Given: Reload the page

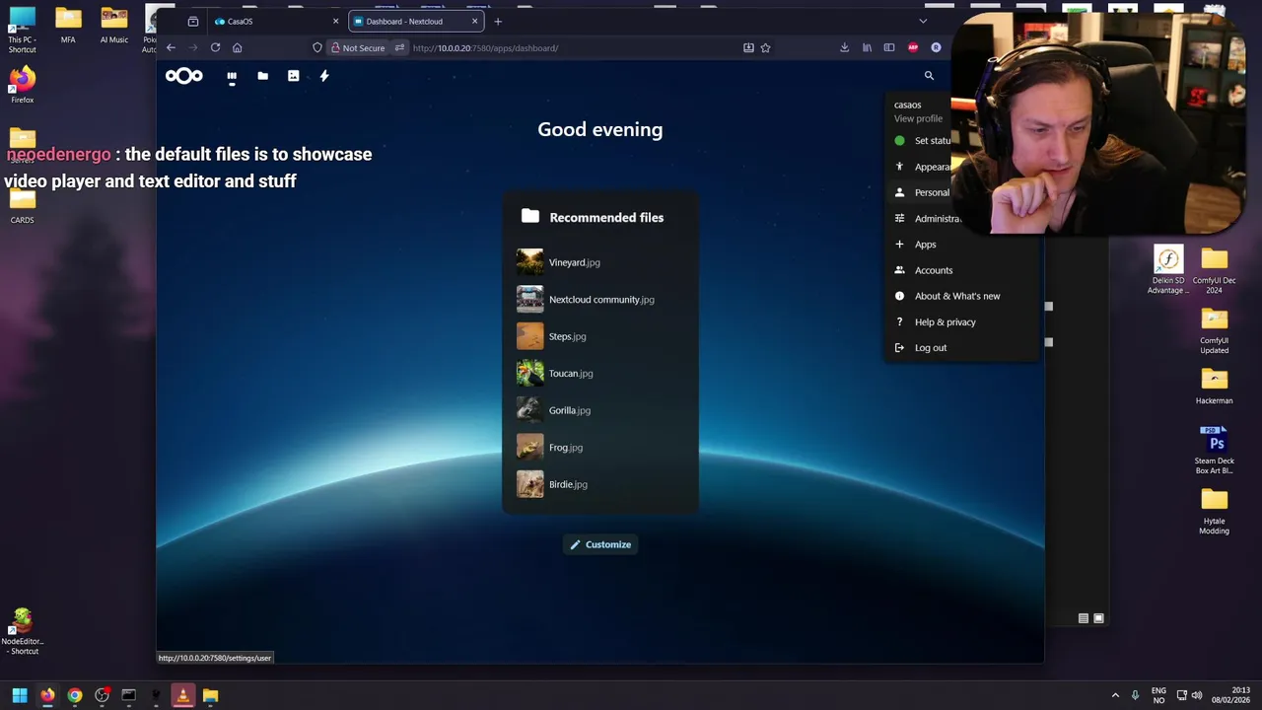Looking at the screenshot, I should click(215, 47).
